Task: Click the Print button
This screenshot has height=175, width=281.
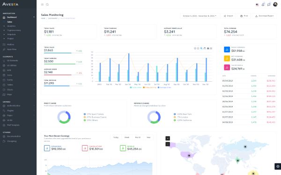Action: 244,16
